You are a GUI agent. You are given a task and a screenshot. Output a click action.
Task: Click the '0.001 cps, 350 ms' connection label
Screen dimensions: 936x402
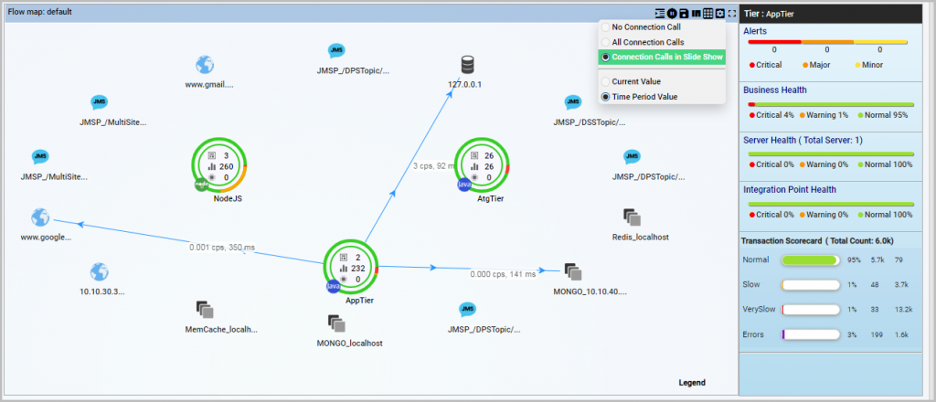pyautogui.click(x=222, y=247)
